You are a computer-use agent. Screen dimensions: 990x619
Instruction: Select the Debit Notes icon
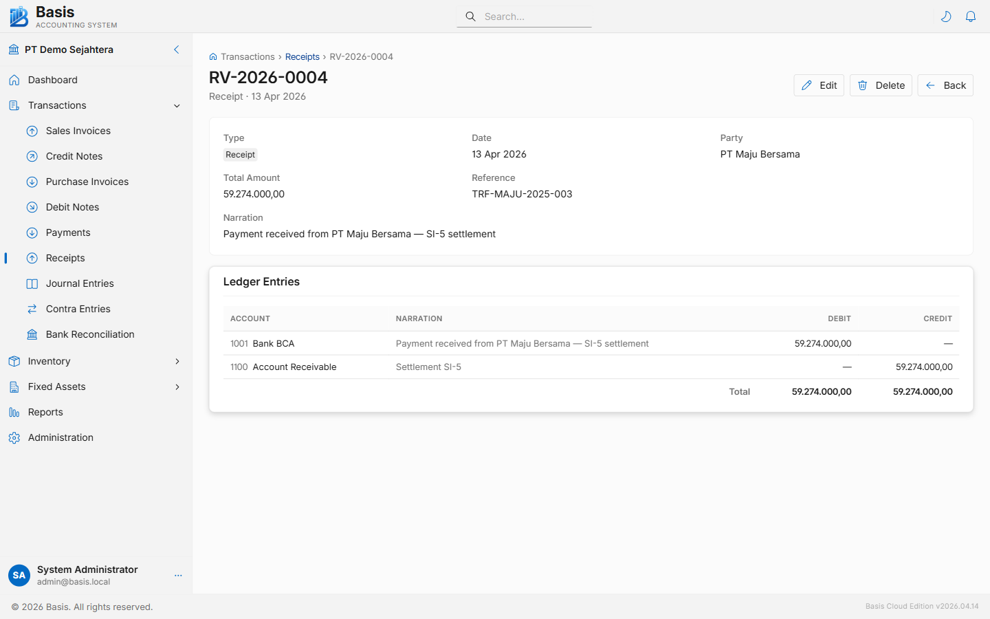coord(32,207)
